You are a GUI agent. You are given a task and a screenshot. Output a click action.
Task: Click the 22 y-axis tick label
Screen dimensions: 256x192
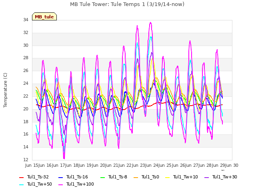click(26, 96)
